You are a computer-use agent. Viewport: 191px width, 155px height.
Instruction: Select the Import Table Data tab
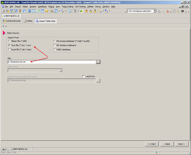[45, 21]
